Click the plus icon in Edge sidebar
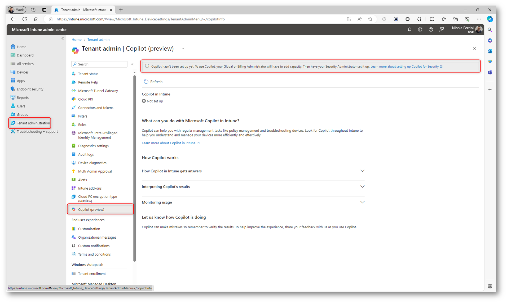 [490, 90]
